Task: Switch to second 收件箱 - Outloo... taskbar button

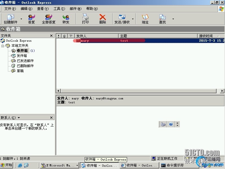Action: pos(139,165)
